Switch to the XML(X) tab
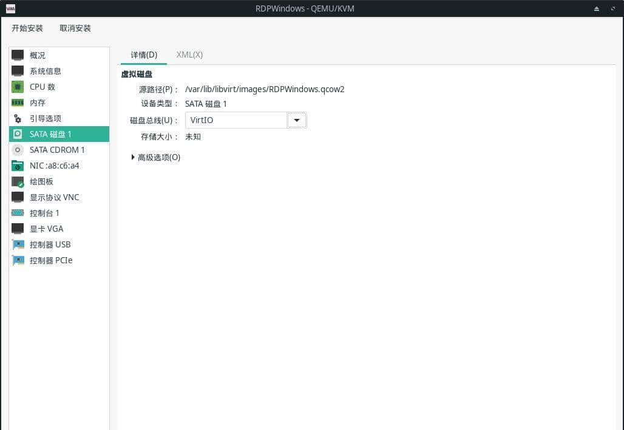 (x=189, y=55)
